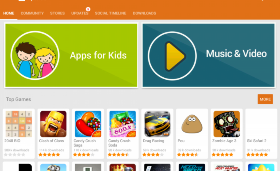Click the Updates notification badge
280x171 pixels.
tap(88, 9)
